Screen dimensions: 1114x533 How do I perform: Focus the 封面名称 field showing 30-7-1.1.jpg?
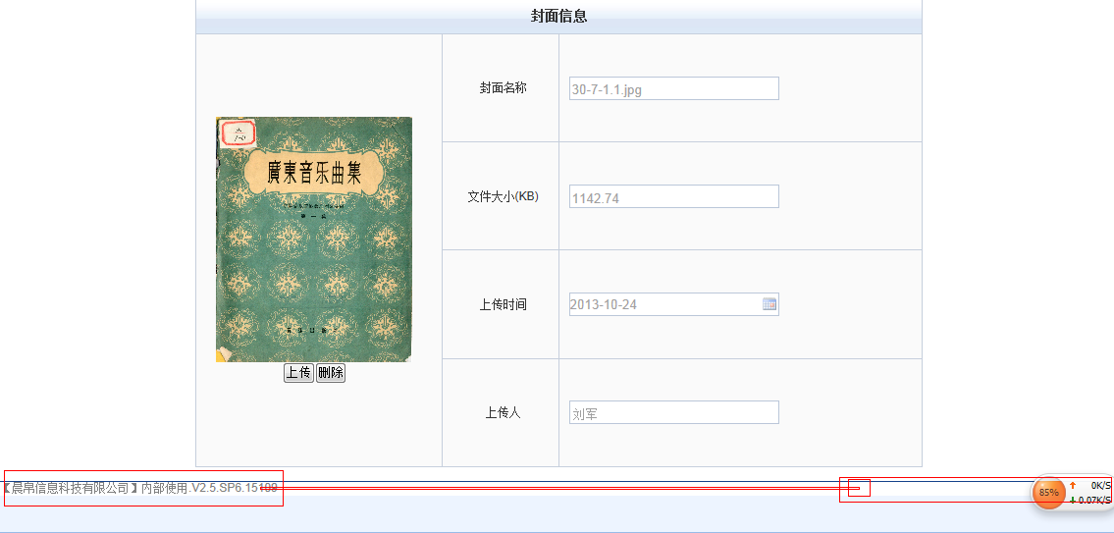click(x=673, y=88)
